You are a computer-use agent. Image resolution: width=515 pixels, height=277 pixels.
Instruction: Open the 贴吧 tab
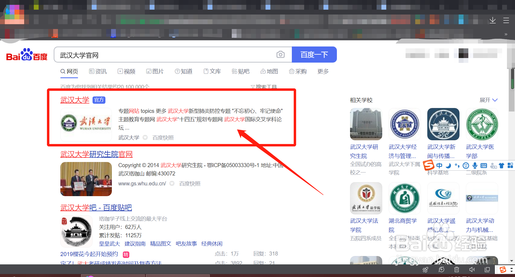pyautogui.click(x=241, y=71)
